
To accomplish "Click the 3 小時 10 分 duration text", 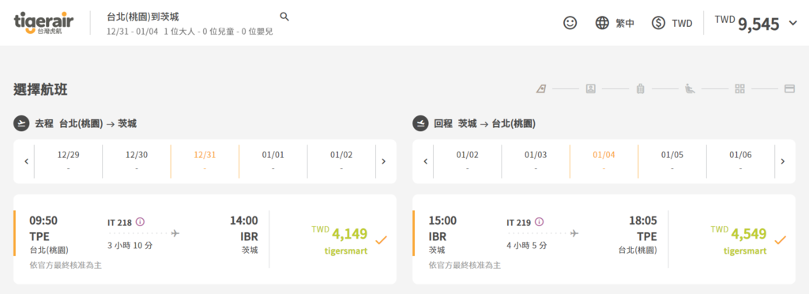I will [130, 246].
